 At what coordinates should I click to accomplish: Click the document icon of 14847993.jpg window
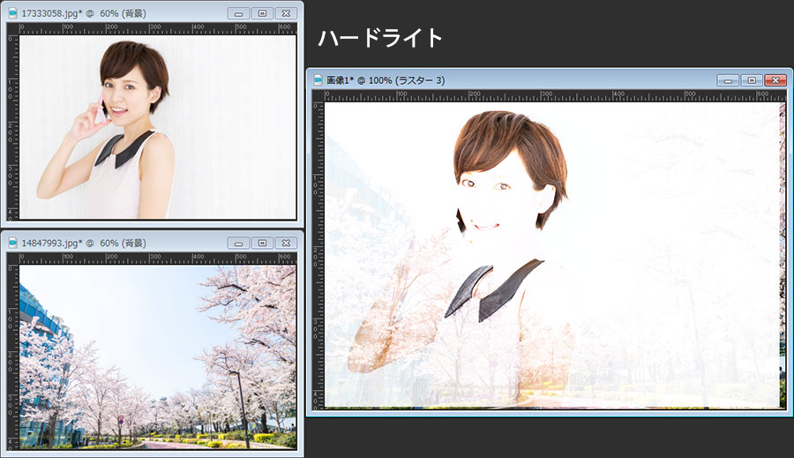11,243
